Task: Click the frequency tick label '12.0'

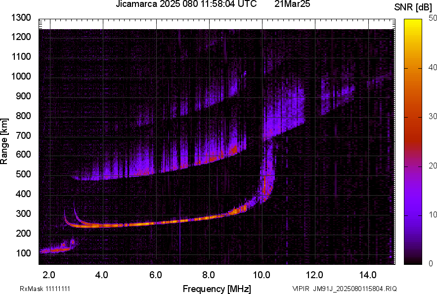Action: [x=314, y=275]
